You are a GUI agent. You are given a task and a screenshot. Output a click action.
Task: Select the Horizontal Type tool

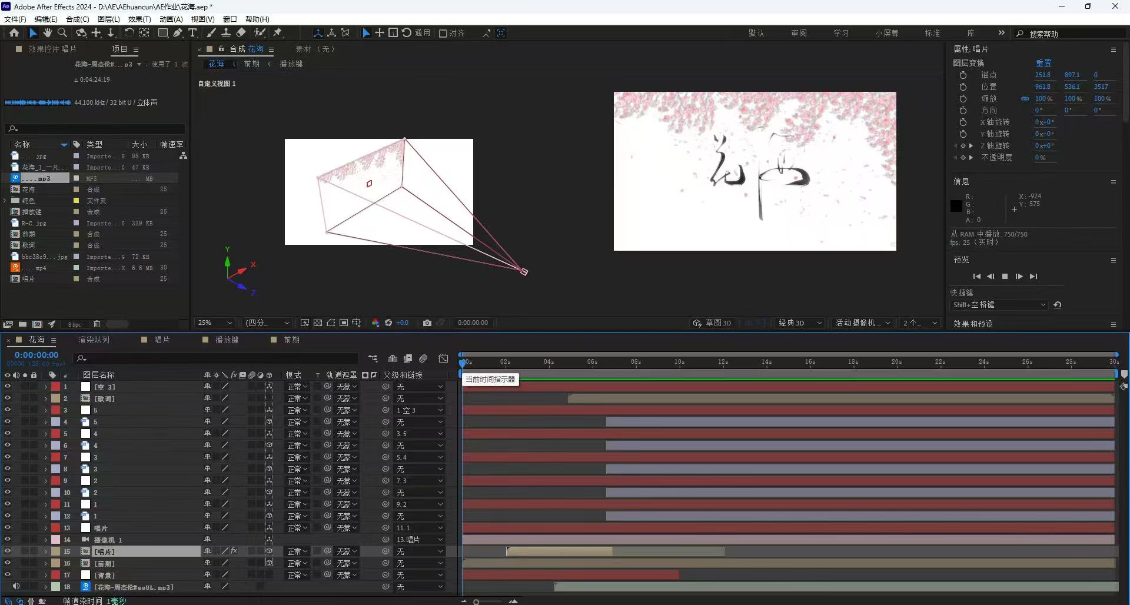192,33
